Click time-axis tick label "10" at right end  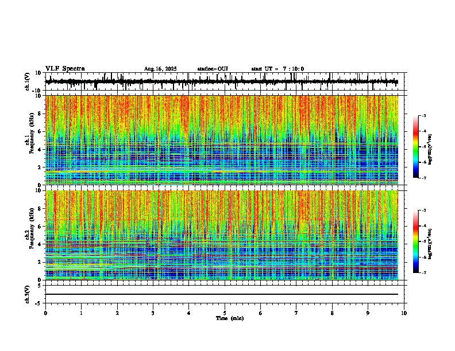(404, 313)
